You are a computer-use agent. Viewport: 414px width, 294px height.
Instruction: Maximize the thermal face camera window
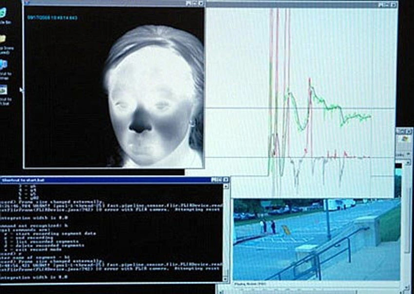point(195,3)
